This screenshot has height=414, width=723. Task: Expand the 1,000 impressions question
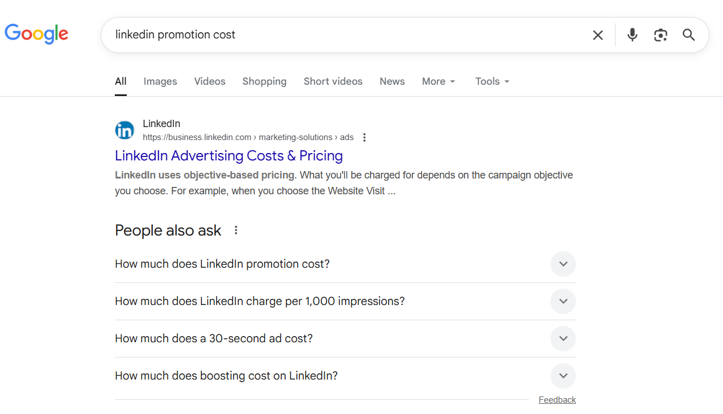point(562,301)
